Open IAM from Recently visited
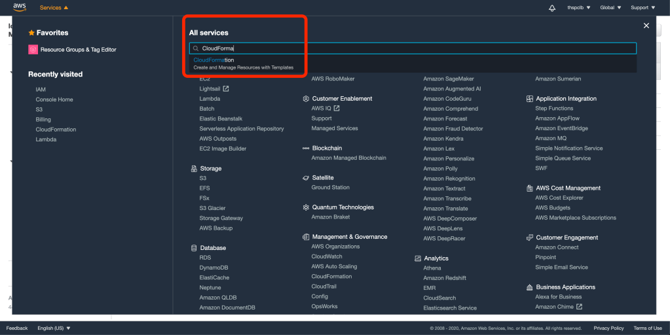Screen dimensions: 670x335 (x=41, y=90)
